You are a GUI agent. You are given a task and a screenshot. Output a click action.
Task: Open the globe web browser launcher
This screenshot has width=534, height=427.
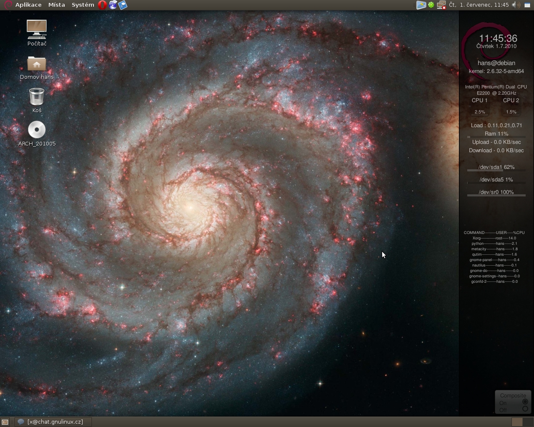pos(113,5)
